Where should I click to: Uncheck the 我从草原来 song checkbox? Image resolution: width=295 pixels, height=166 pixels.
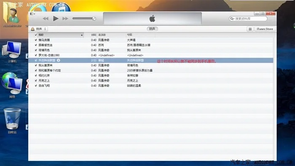(x=36, y=65)
